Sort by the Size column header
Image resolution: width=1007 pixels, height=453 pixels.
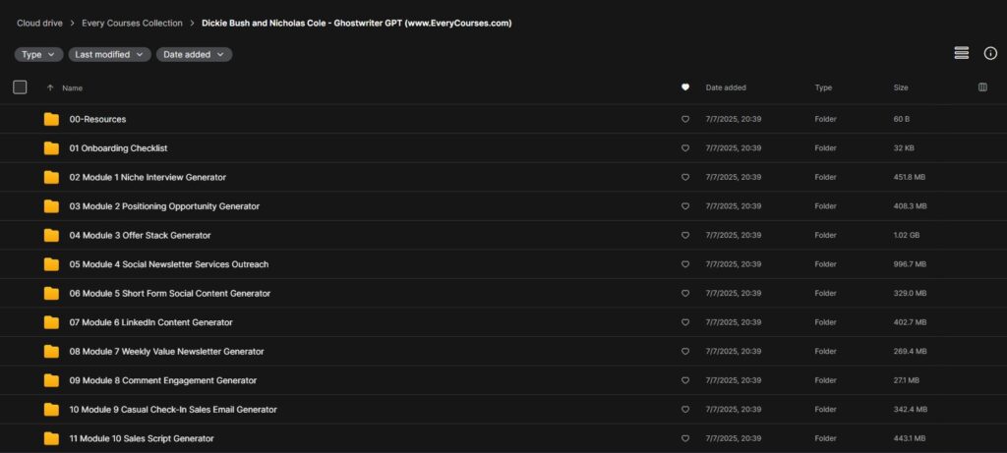click(x=901, y=87)
